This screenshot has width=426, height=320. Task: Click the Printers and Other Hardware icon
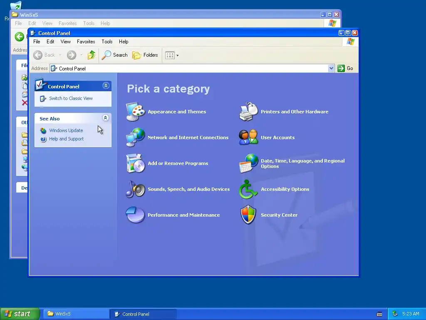[x=248, y=112]
